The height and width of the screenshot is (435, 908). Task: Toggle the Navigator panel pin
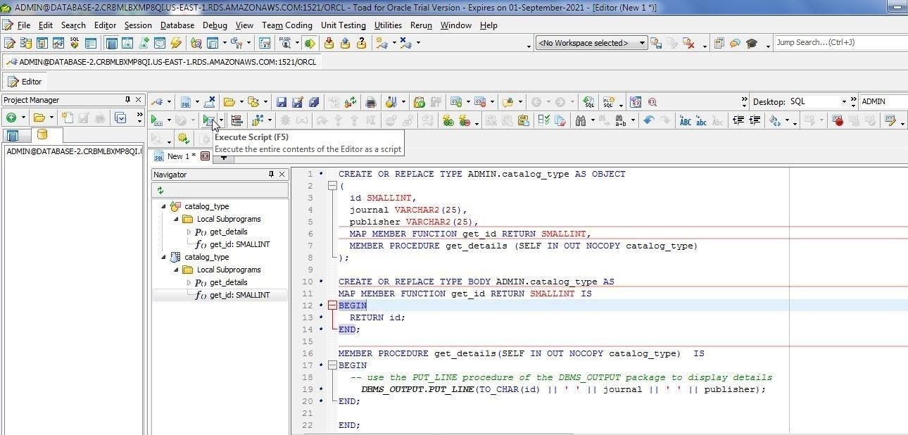pyautogui.click(x=271, y=174)
